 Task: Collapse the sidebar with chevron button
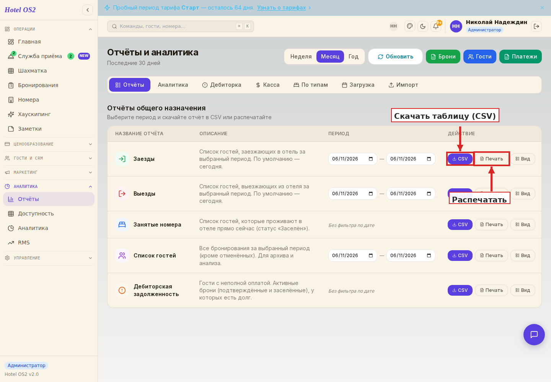tap(88, 10)
